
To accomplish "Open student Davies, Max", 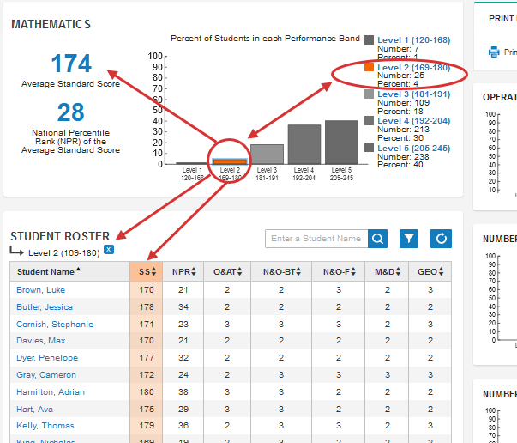I will [x=41, y=340].
